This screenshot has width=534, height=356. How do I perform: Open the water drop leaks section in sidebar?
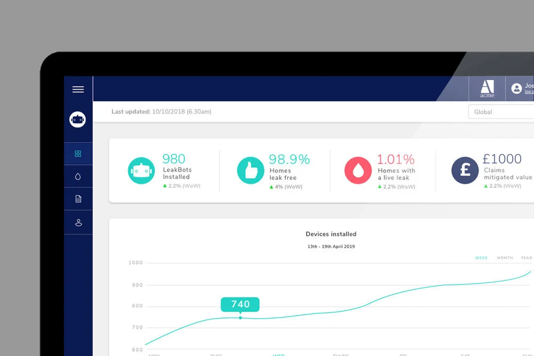pos(78,176)
